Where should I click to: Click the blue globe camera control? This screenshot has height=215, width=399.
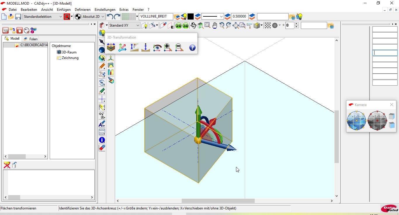click(356, 120)
